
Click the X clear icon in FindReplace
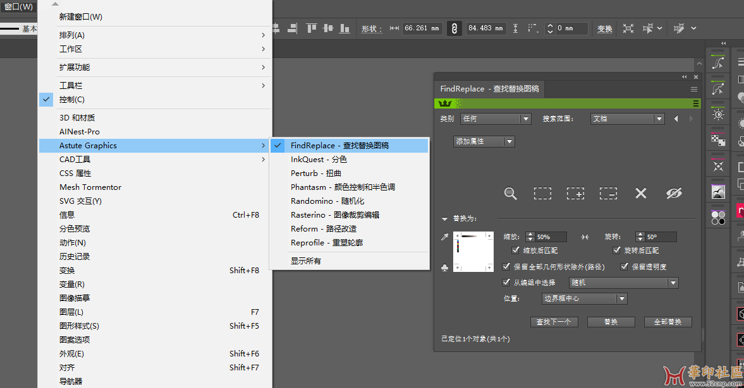pyautogui.click(x=640, y=193)
